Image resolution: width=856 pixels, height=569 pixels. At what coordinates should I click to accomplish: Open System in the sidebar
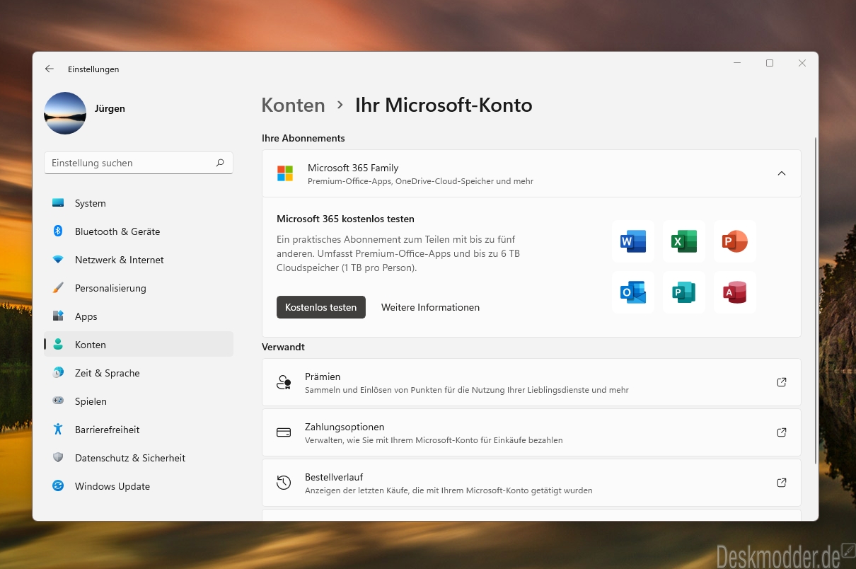click(139, 203)
